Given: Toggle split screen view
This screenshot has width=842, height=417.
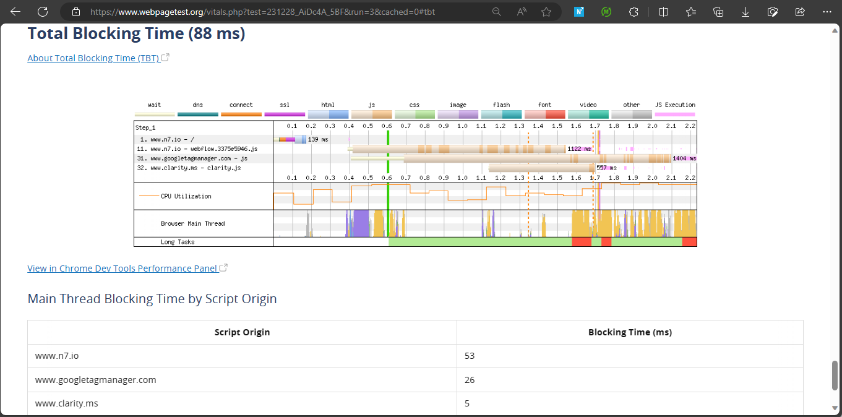Looking at the screenshot, I should 663,12.
